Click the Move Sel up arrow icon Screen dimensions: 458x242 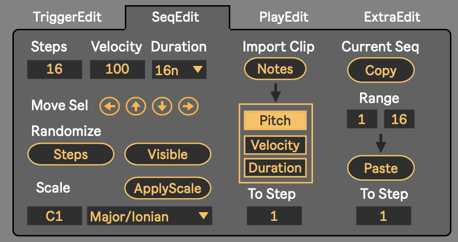tap(136, 107)
